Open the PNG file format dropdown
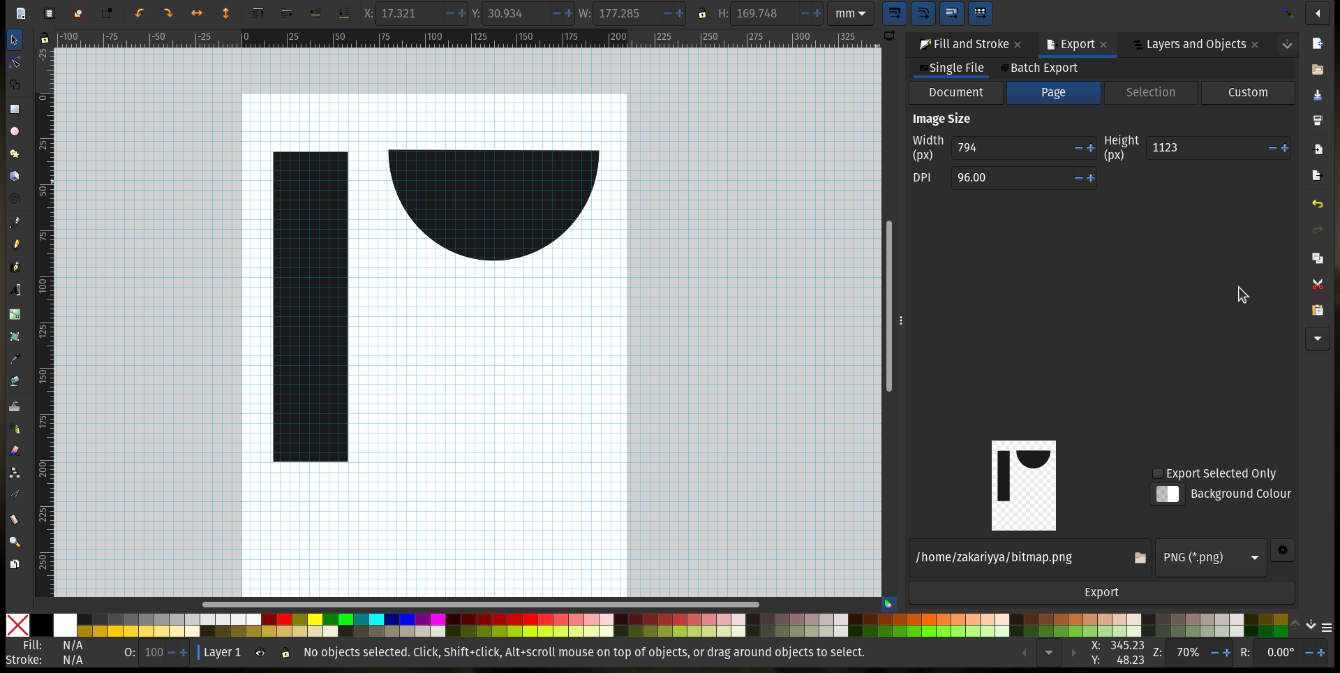This screenshot has height=673, width=1340. [x=1210, y=557]
